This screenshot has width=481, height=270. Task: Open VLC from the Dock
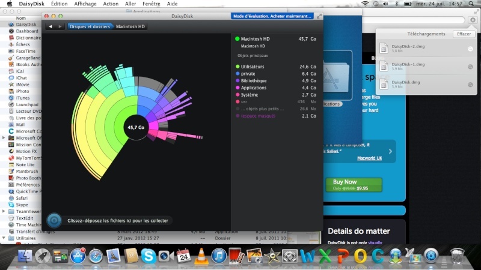(x=201, y=256)
